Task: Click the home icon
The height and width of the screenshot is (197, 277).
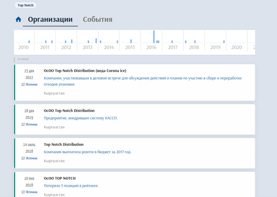Action: pyautogui.click(x=18, y=19)
